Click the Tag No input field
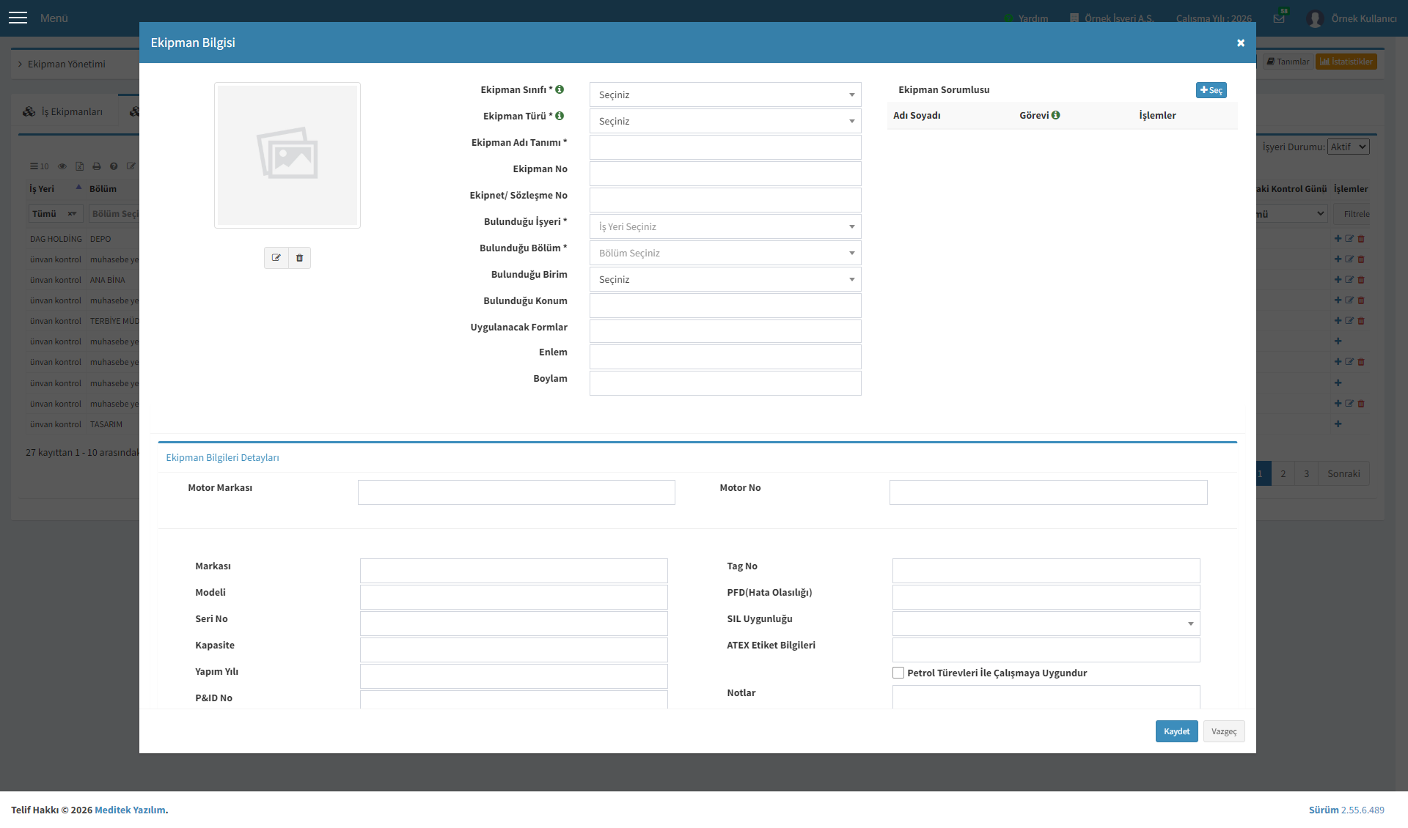The image size is (1408, 828). [1046, 571]
